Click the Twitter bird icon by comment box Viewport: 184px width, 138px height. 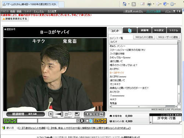click(x=91, y=121)
